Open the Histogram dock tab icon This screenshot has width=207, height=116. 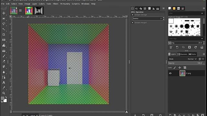[154, 8]
